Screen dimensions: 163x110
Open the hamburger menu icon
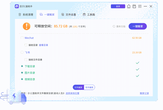(140, 6)
